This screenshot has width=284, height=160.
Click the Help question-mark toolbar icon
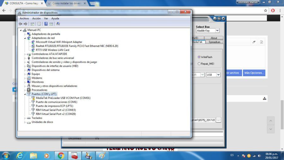pos(46,24)
